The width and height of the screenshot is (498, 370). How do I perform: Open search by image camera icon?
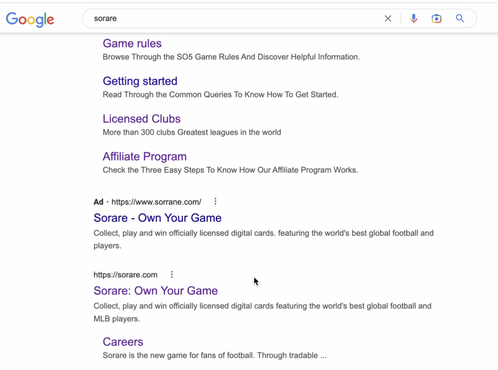pos(436,18)
